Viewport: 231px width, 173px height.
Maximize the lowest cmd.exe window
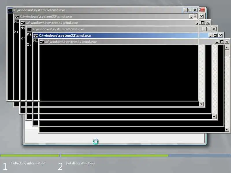point(221,42)
